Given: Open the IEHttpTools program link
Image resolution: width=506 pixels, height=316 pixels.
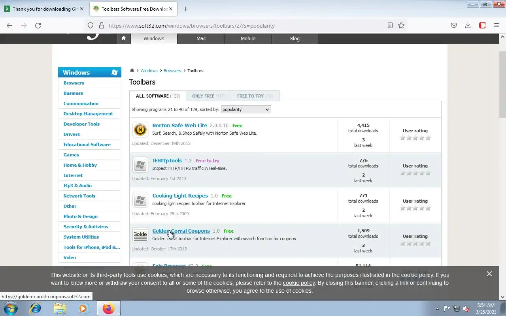Looking at the screenshot, I should tap(167, 160).
